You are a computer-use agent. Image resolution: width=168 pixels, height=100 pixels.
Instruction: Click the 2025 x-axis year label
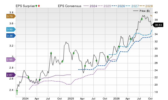(x=71, y=98)
